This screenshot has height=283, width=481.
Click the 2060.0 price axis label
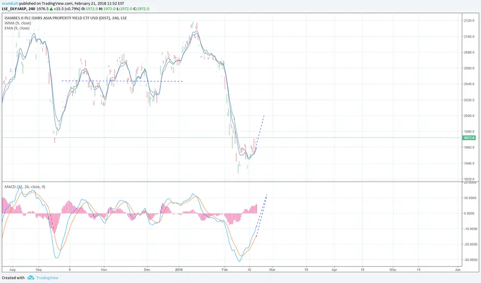click(469, 68)
